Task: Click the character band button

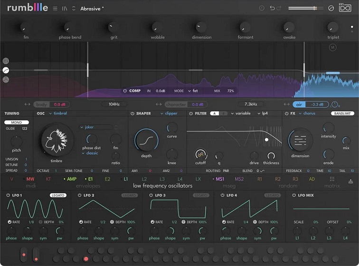Action: pyautogui.click(x=176, y=104)
